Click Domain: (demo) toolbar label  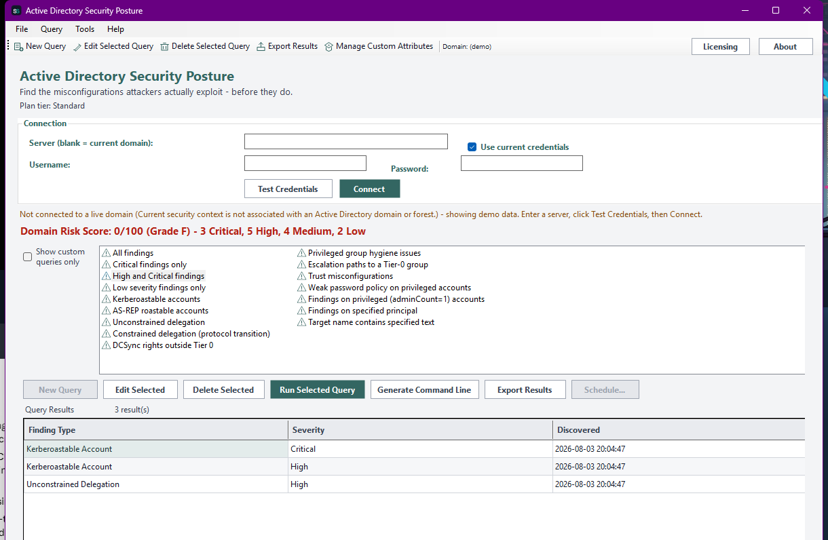click(x=467, y=47)
